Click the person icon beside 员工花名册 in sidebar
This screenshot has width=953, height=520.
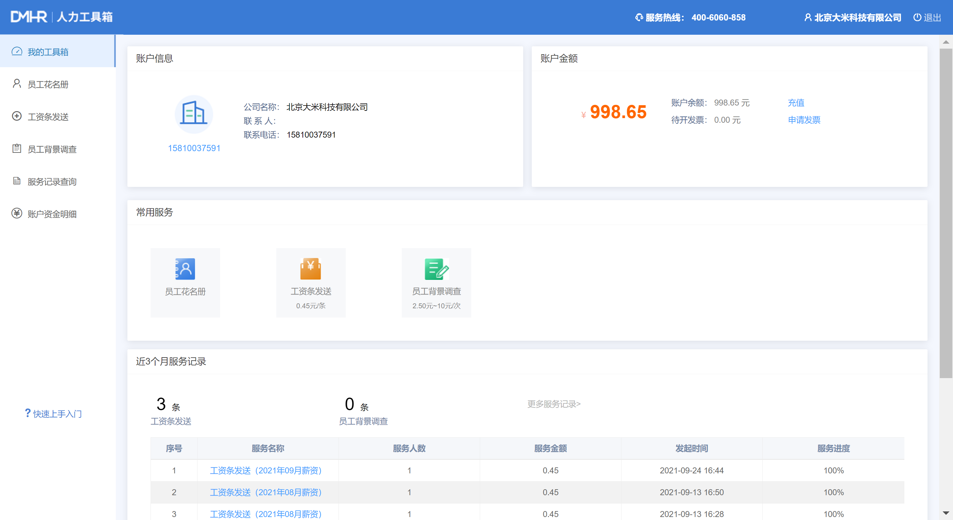(17, 84)
